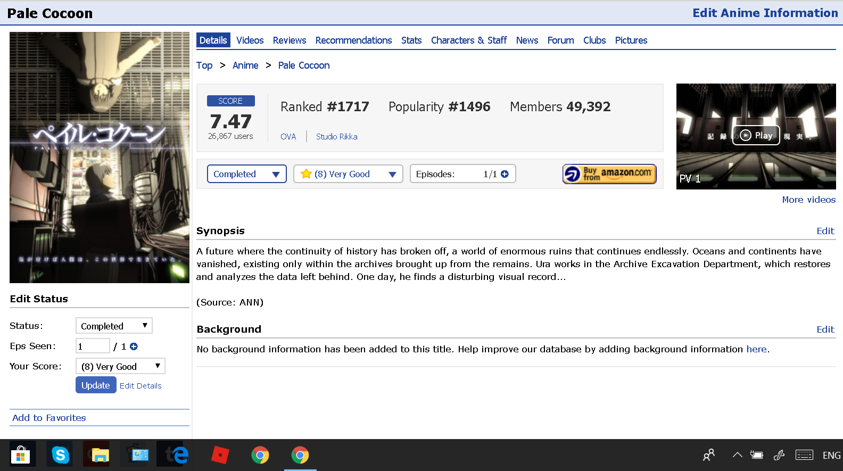Expand the Status dropdown in Edit Status
Screen dimensions: 843x471
(114, 326)
